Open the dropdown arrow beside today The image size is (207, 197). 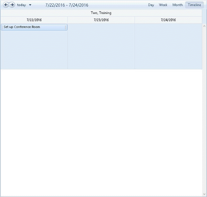[x=30, y=5]
